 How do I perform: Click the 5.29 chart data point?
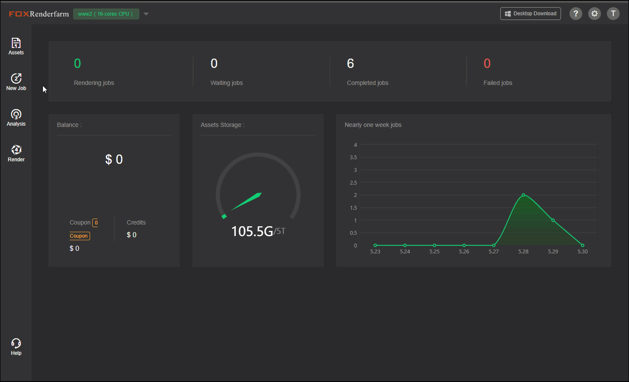tap(553, 220)
